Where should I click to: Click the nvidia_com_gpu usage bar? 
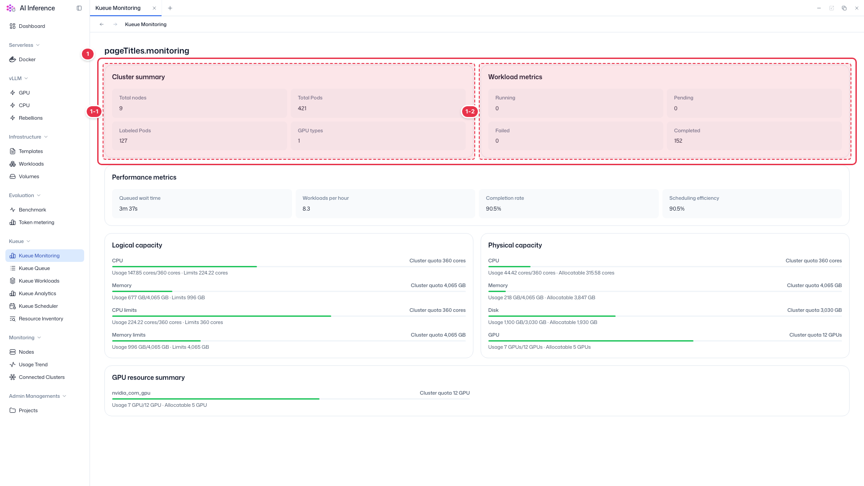[291, 399]
